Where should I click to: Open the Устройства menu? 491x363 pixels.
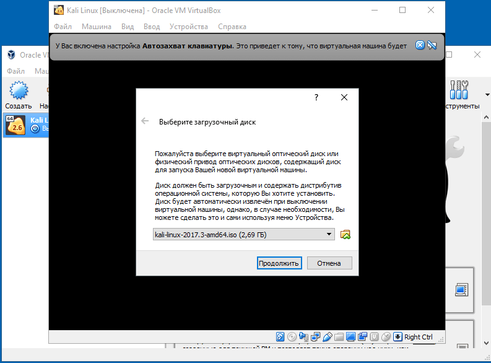tap(188, 27)
